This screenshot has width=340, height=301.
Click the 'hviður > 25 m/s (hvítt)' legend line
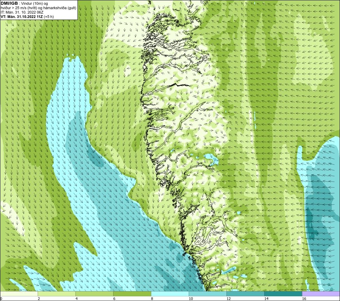click(x=38, y=8)
